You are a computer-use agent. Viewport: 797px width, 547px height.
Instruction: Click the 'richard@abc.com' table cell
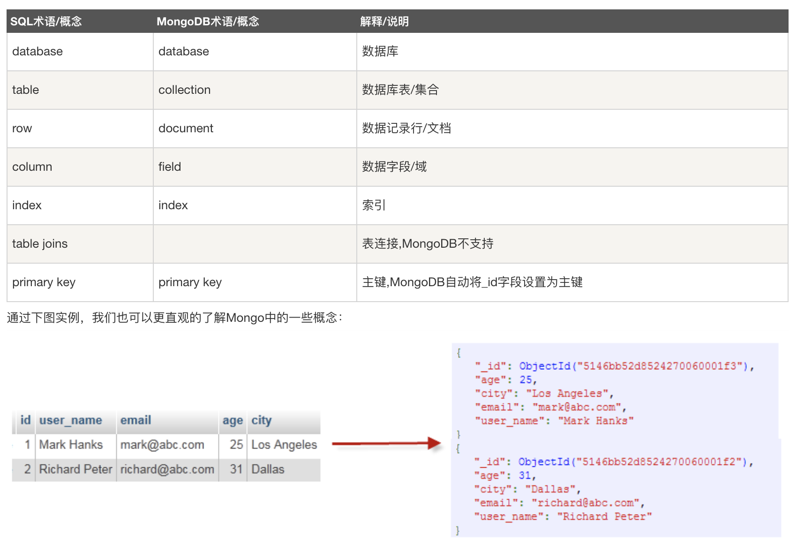point(167,469)
